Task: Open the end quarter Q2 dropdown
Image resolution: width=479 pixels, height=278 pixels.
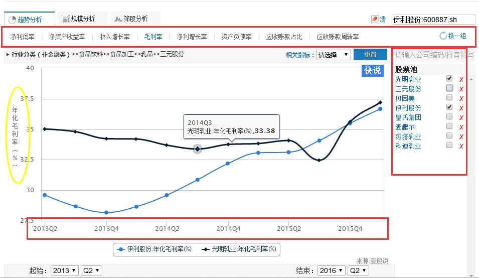Action: pos(358,270)
